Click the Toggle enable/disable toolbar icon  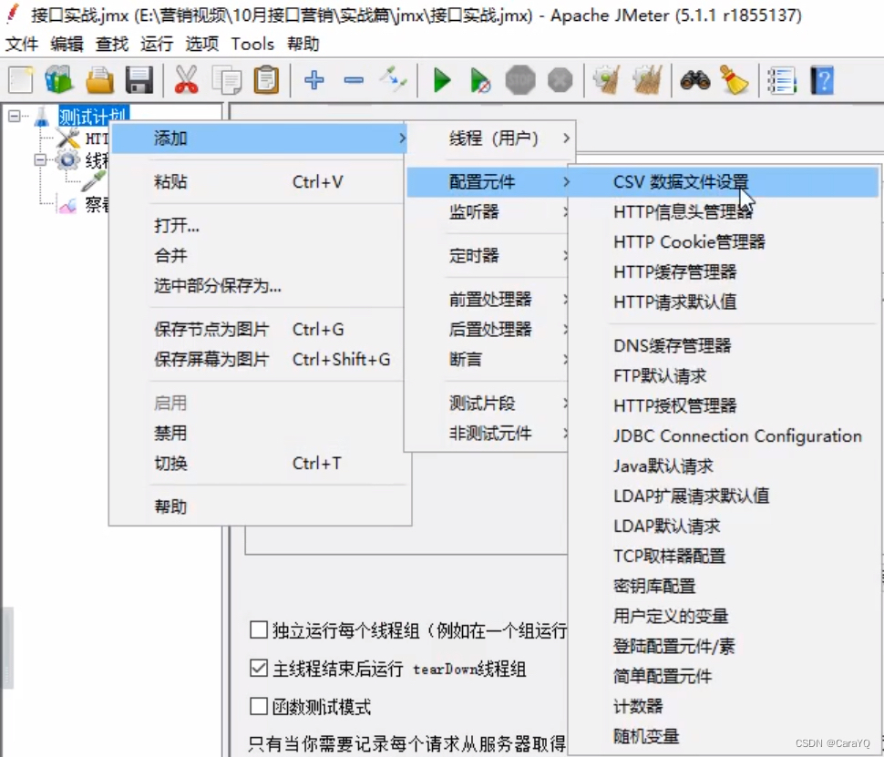pyautogui.click(x=393, y=80)
